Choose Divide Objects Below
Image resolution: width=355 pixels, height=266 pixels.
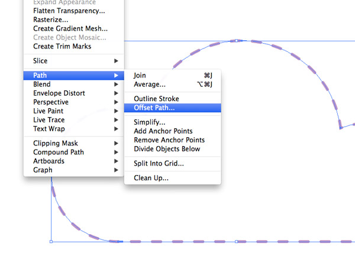173,149
